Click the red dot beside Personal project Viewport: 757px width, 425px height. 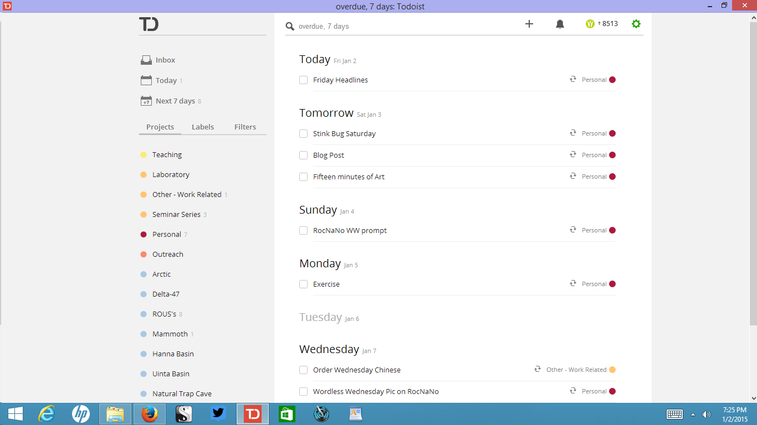pyautogui.click(x=144, y=235)
